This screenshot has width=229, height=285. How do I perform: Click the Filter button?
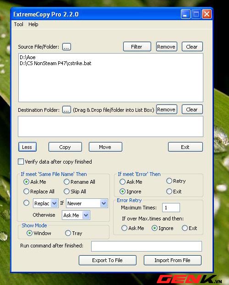pyautogui.click(x=137, y=47)
